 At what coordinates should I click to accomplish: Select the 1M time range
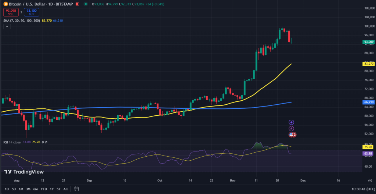pyautogui.click(x=21, y=189)
